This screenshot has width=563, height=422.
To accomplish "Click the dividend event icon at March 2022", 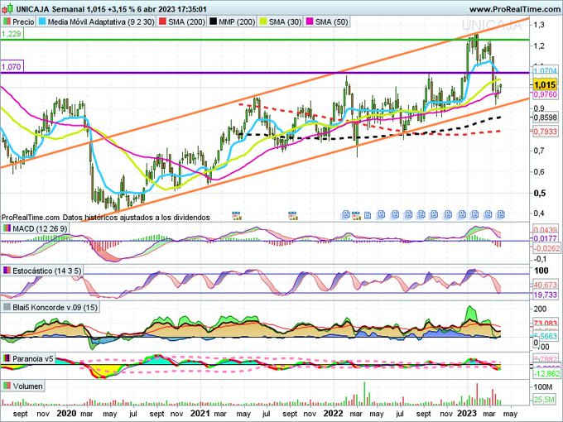I will click(x=356, y=215).
